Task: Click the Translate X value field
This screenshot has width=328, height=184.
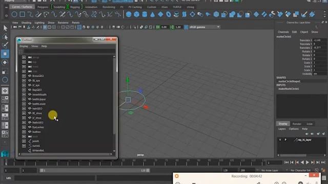Action: click(x=320, y=40)
